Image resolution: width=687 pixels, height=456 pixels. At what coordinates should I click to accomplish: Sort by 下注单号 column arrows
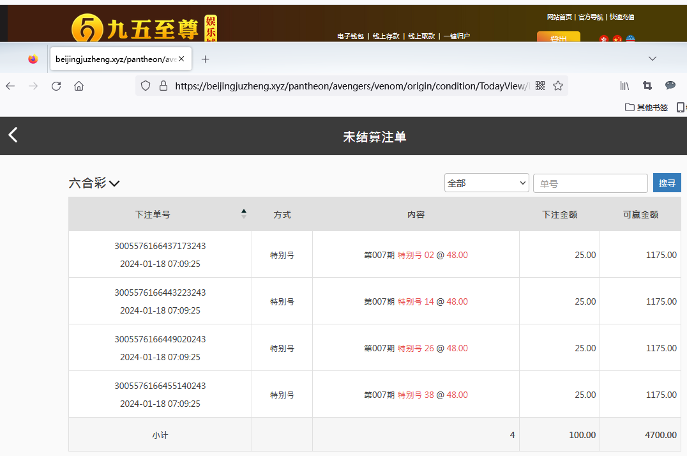click(243, 214)
